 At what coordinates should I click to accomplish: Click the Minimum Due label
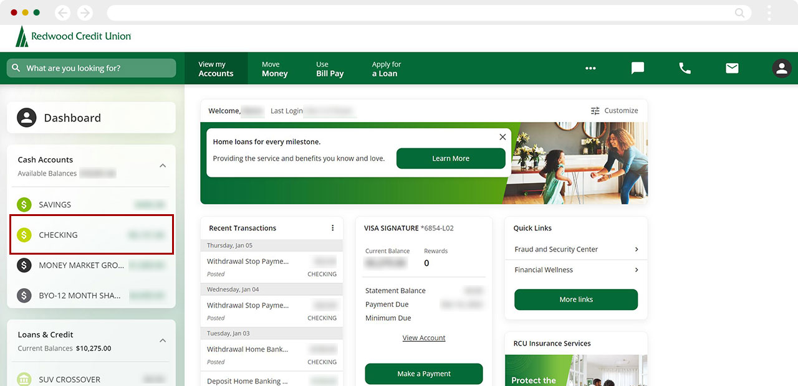click(388, 318)
